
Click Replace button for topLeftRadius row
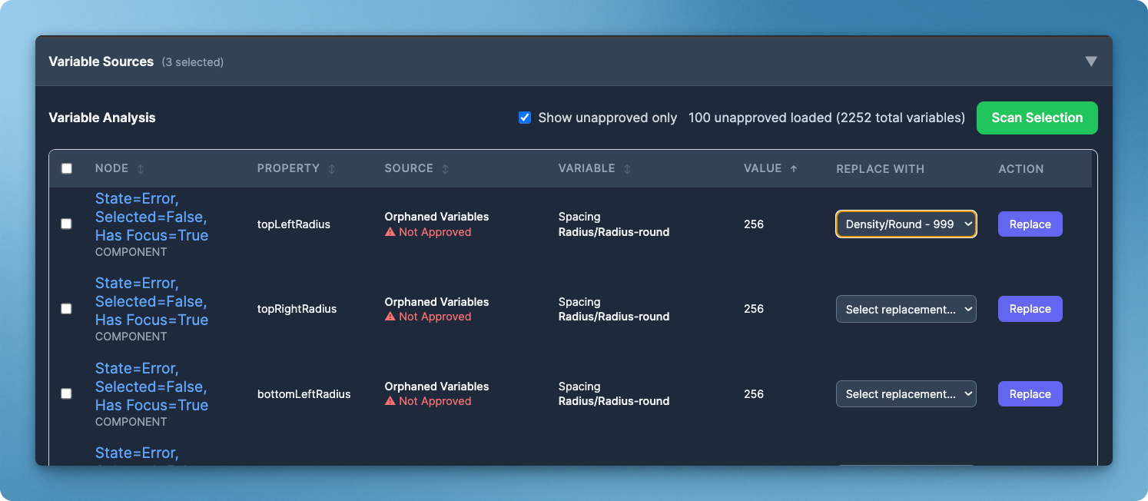1030,224
